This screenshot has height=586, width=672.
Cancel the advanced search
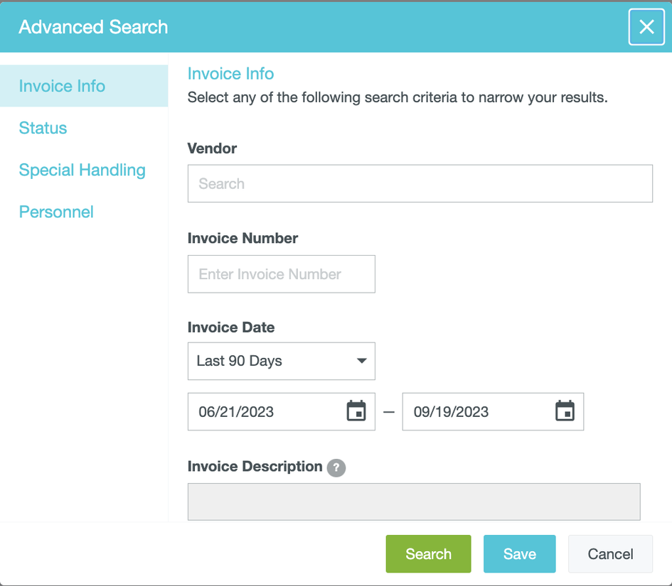tap(610, 553)
